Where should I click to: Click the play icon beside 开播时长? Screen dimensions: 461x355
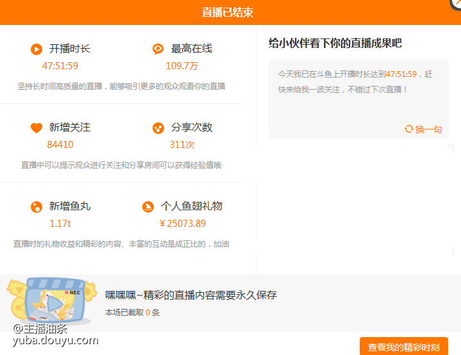point(37,49)
